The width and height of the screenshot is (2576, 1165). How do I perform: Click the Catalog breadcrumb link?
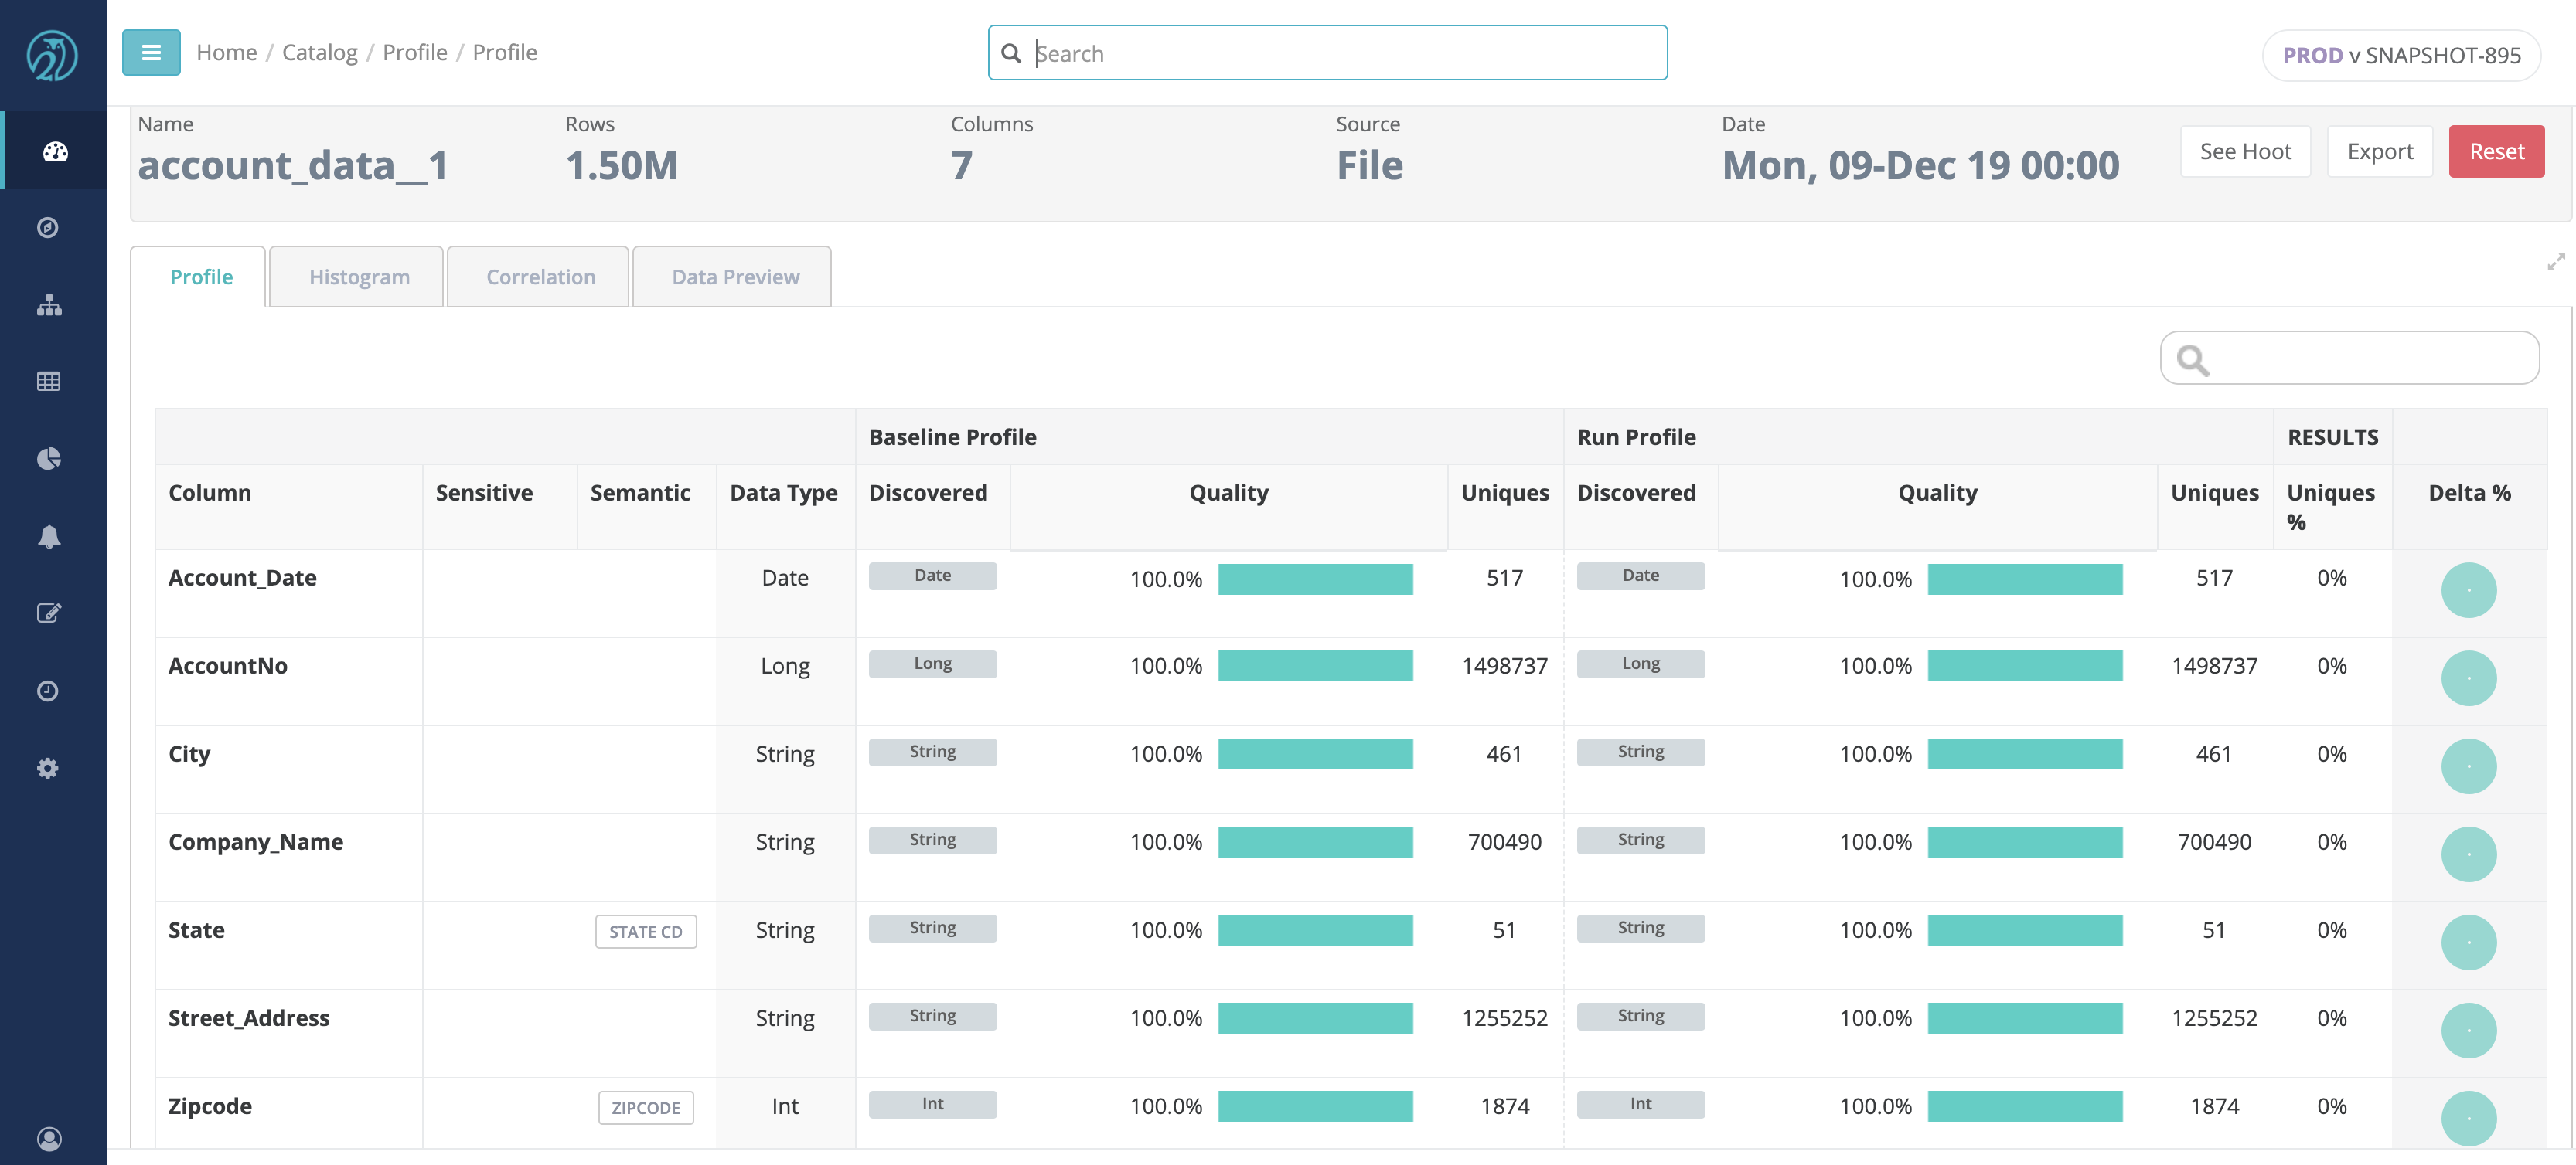(x=319, y=53)
